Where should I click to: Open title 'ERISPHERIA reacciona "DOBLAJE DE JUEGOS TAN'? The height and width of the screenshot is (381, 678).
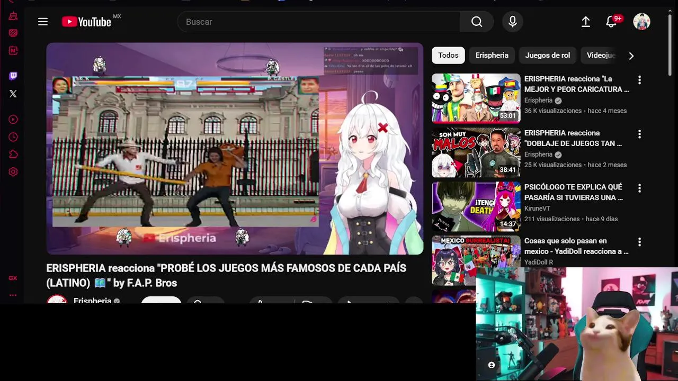click(x=573, y=138)
